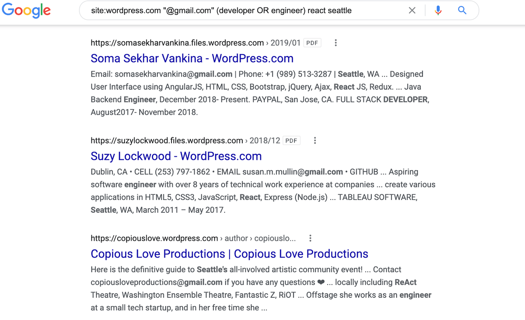Viewport: 525px width, 320px height.
Task: Click the '2018/12' breadcrumb text
Action: 265,141
